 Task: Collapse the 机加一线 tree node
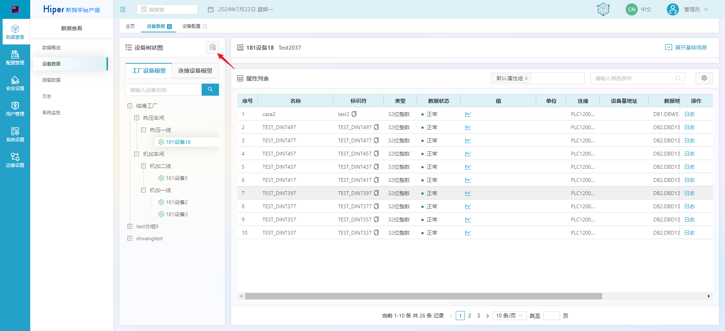[143, 190]
